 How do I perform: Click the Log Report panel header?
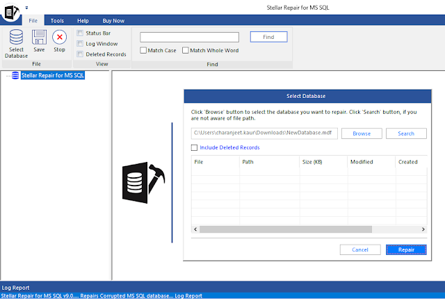click(x=222, y=288)
